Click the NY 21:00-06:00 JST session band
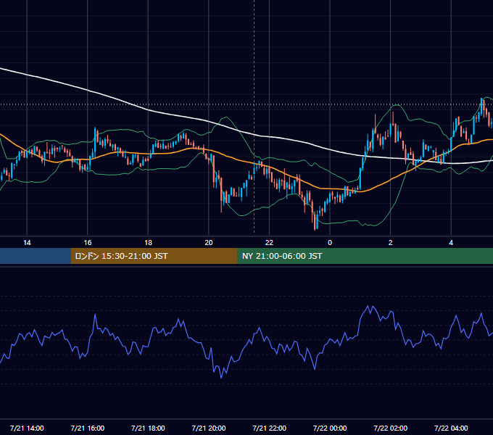The height and width of the screenshot is (435, 493). click(x=365, y=256)
